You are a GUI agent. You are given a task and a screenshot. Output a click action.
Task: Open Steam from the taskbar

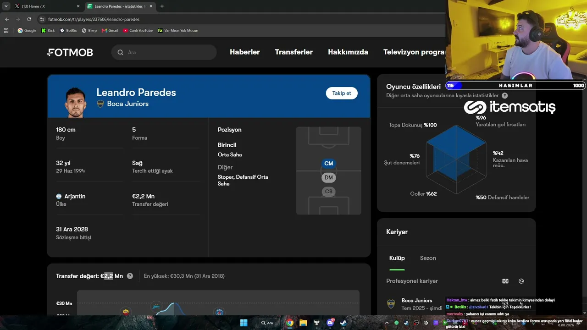point(343,323)
